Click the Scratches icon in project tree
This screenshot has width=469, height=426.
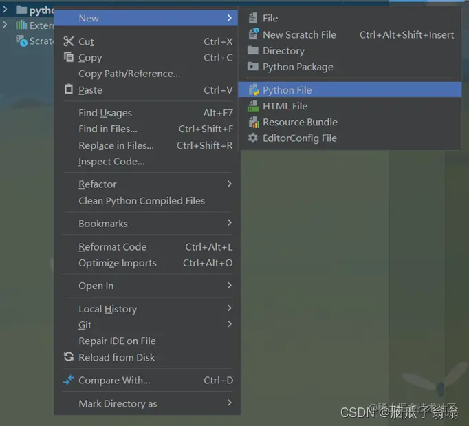(21, 41)
